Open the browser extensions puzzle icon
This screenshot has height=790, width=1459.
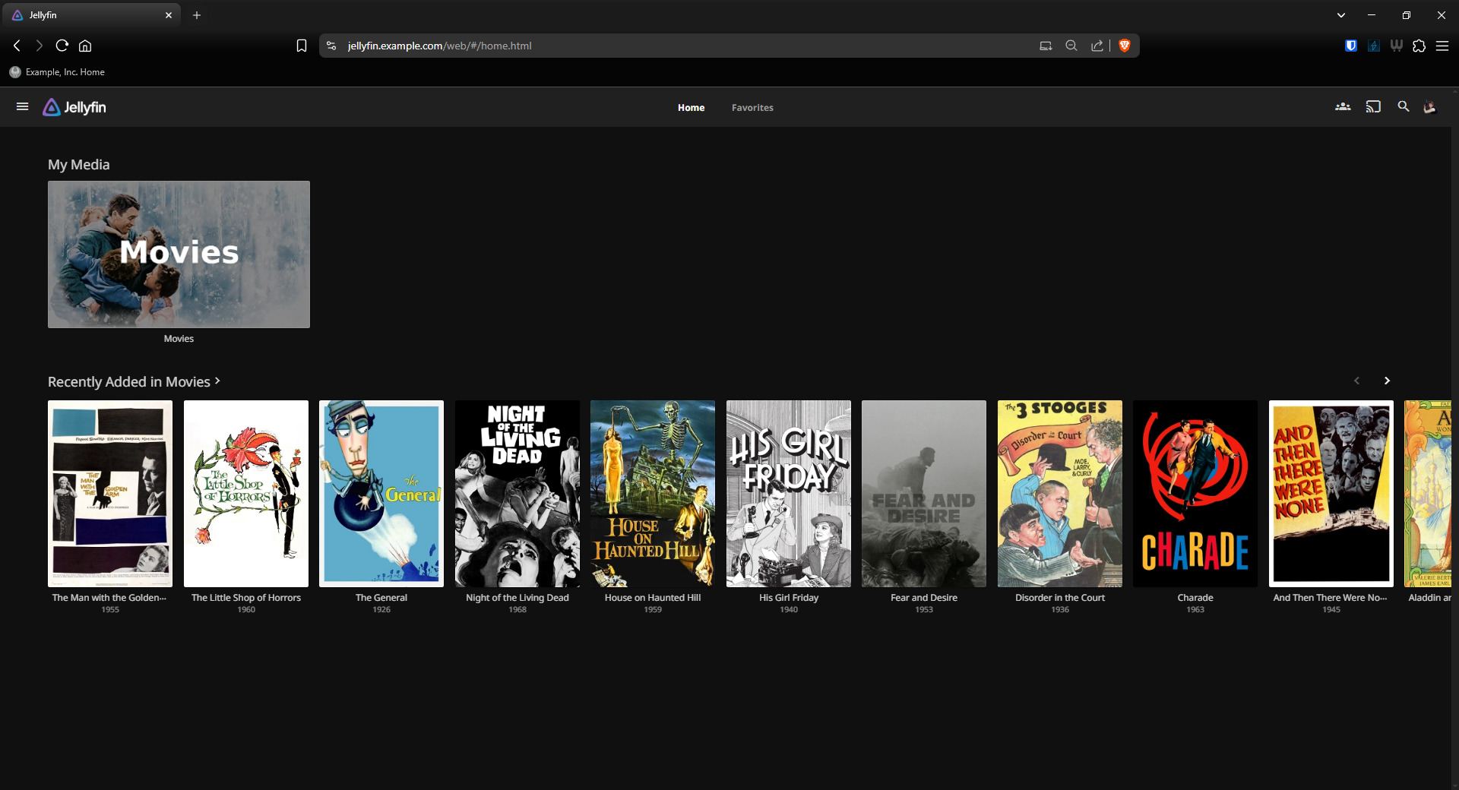pyautogui.click(x=1419, y=46)
